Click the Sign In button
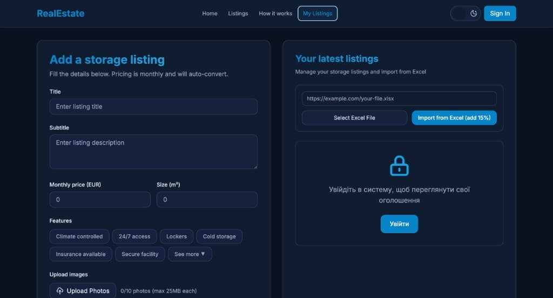 [500, 13]
